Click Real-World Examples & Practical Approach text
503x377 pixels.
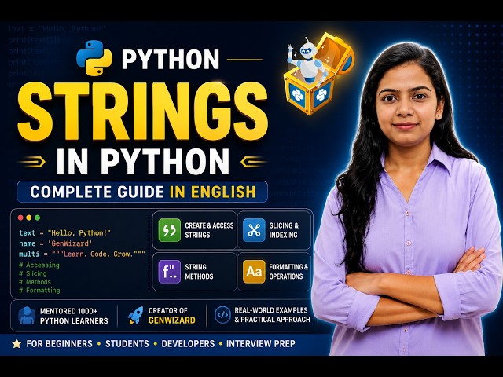272,315
